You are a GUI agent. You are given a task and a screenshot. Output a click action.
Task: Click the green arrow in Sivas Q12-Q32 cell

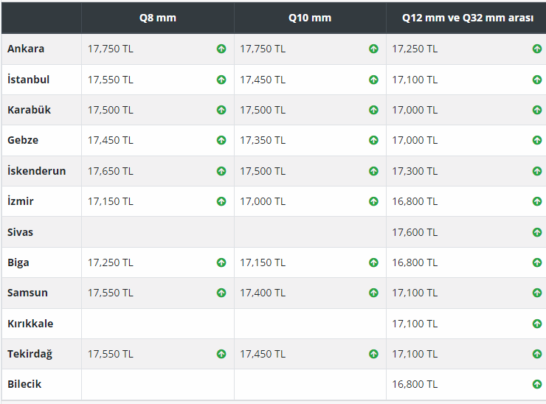coord(537,232)
